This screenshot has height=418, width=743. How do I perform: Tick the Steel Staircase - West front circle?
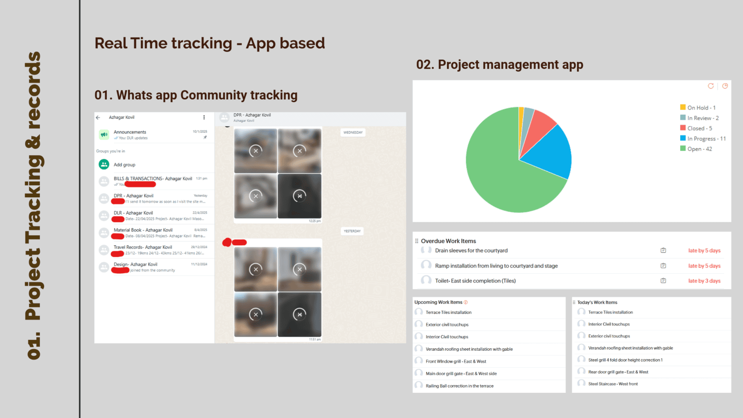coord(581,384)
